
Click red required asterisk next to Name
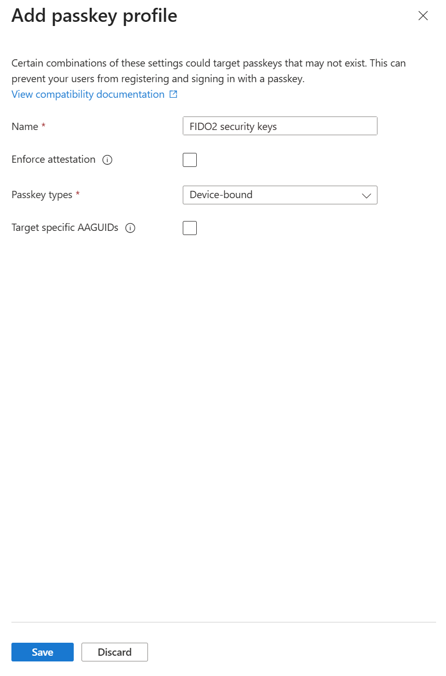[x=44, y=126]
